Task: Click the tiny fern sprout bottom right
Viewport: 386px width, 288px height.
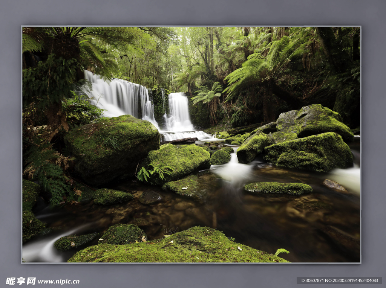Action: (281, 251)
